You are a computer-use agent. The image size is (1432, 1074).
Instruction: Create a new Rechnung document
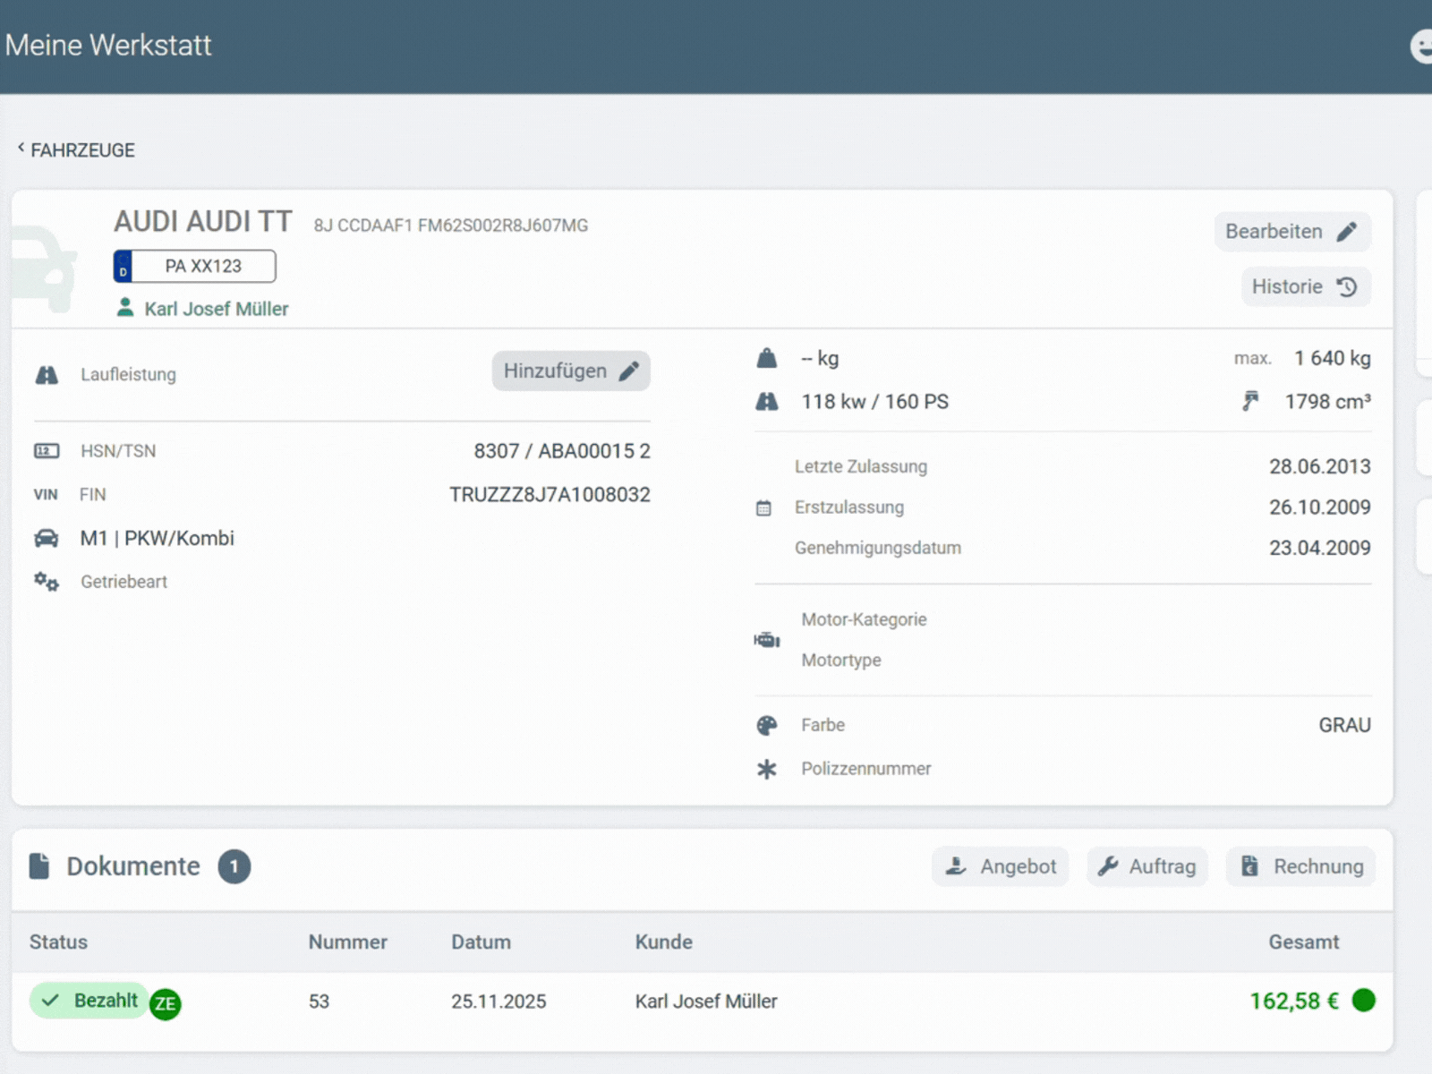(x=1301, y=866)
